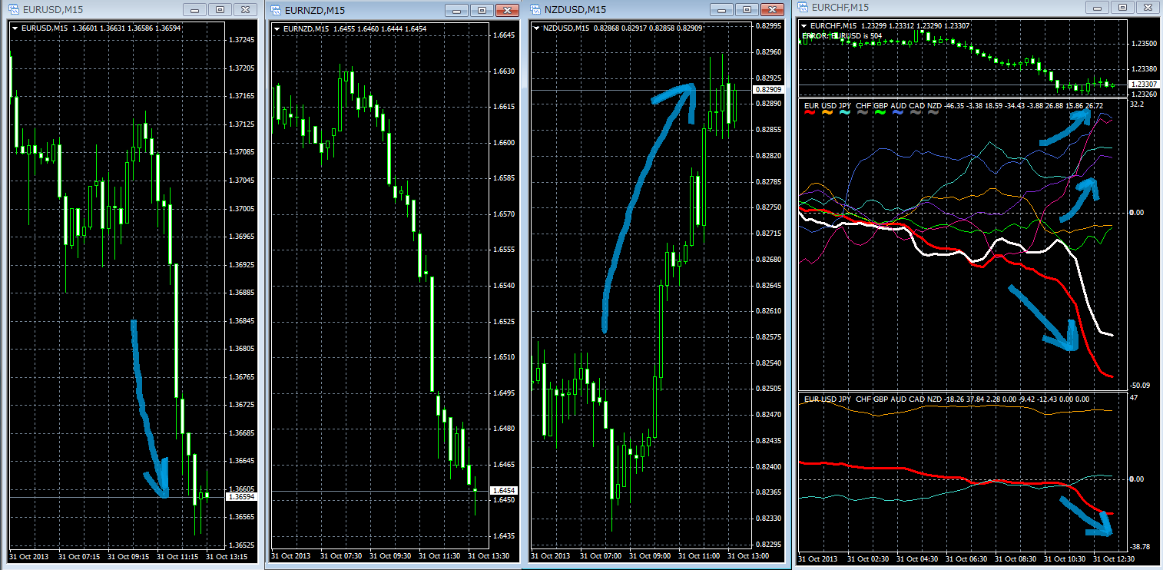Click the "31 Oct 11:15" time axis label
Screen dimensions: 1163x570
pyautogui.click(x=177, y=556)
